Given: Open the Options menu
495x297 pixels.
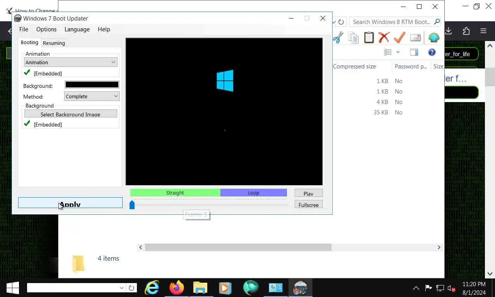Looking at the screenshot, I should (46, 29).
